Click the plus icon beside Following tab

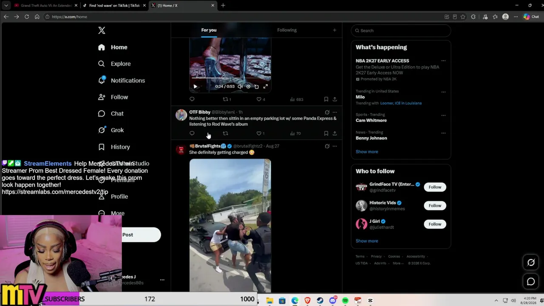334,30
